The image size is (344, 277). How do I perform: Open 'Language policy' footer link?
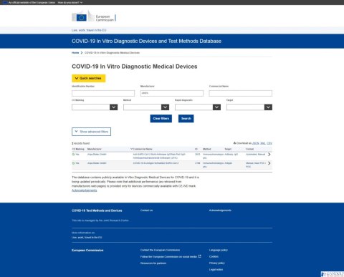click(x=219, y=250)
